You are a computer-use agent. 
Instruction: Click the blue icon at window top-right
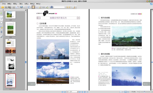151,4
